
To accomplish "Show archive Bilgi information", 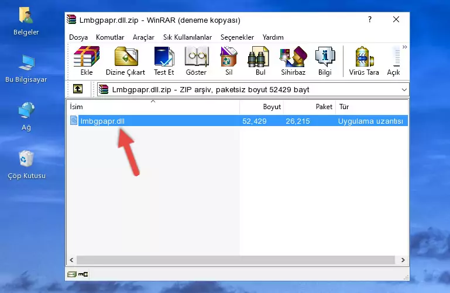I will [x=325, y=61].
